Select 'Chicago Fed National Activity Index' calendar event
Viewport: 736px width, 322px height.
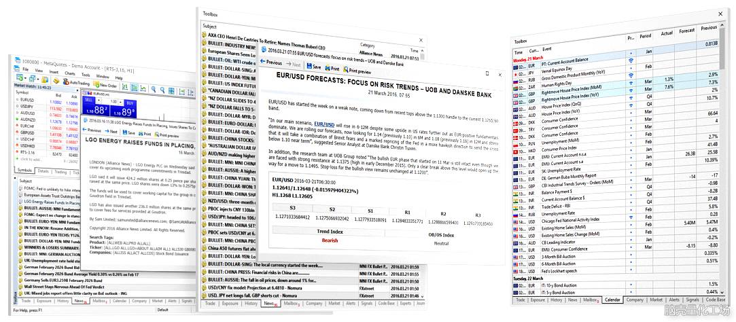click(570, 219)
